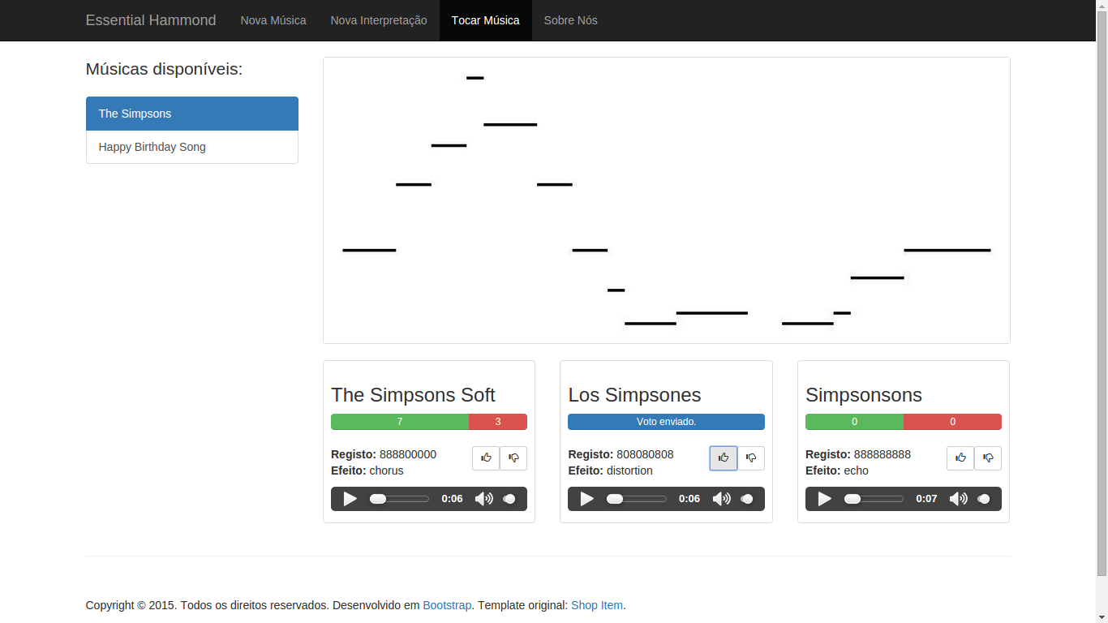Mute Simpsonsons audio player
Screen dimensions: 1108x623
tap(958, 499)
